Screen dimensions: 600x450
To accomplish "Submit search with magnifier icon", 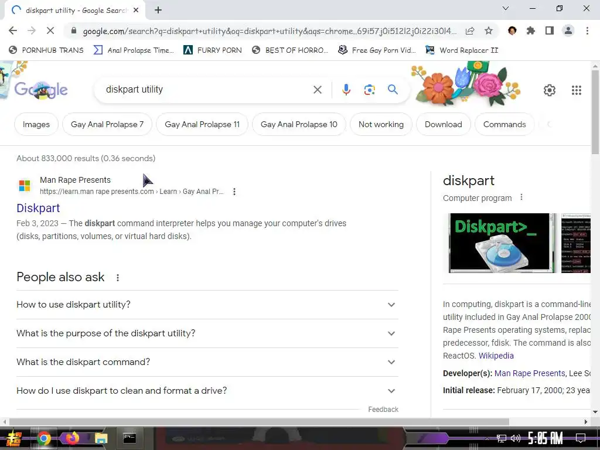I will click(x=393, y=90).
